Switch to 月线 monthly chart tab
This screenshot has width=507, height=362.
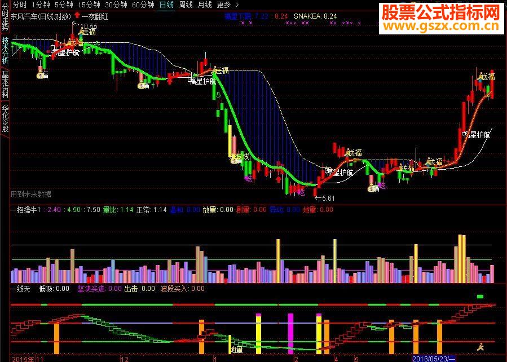(205, 5)
